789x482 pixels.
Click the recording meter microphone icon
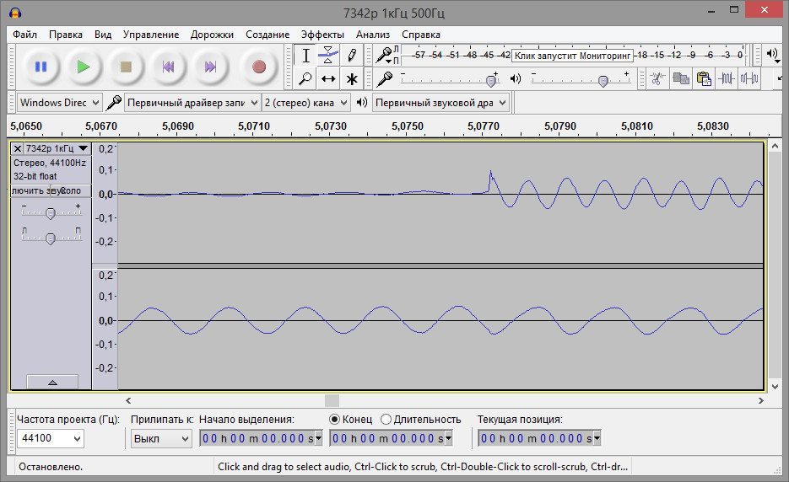pos(385,55)
